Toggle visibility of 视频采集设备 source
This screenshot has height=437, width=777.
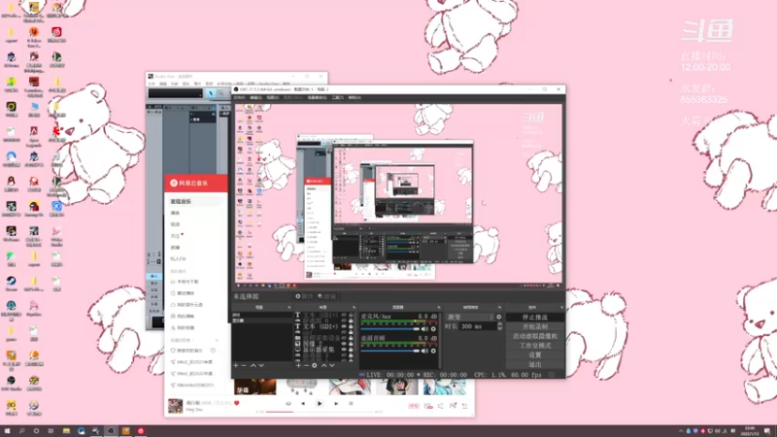point(344,338)
